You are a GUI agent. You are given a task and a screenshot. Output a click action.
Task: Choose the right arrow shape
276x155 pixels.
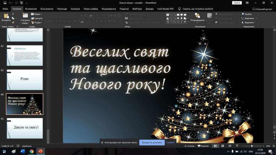pos(178,18)
